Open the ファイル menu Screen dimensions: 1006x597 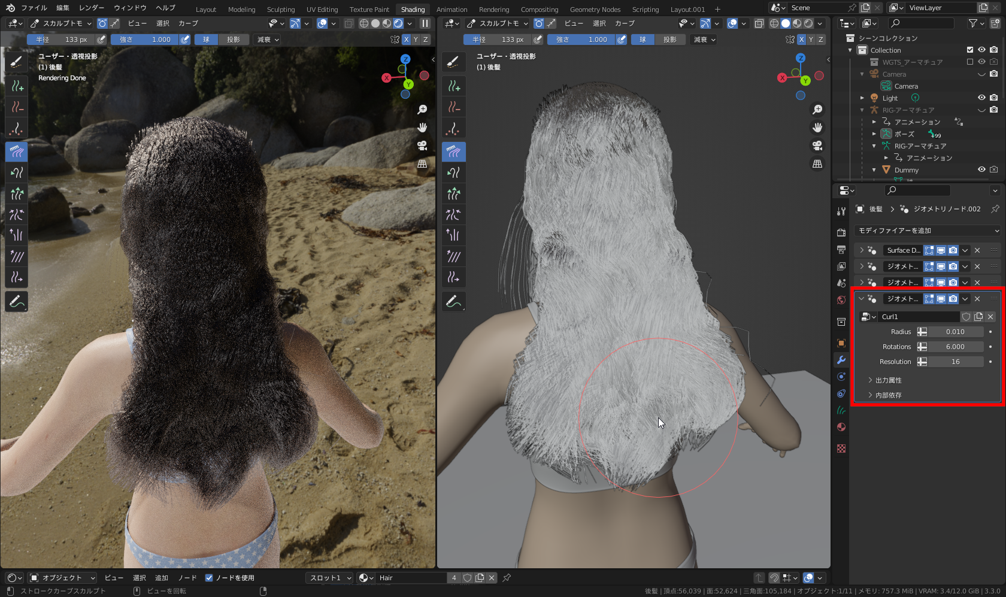[x=34, y=8]
